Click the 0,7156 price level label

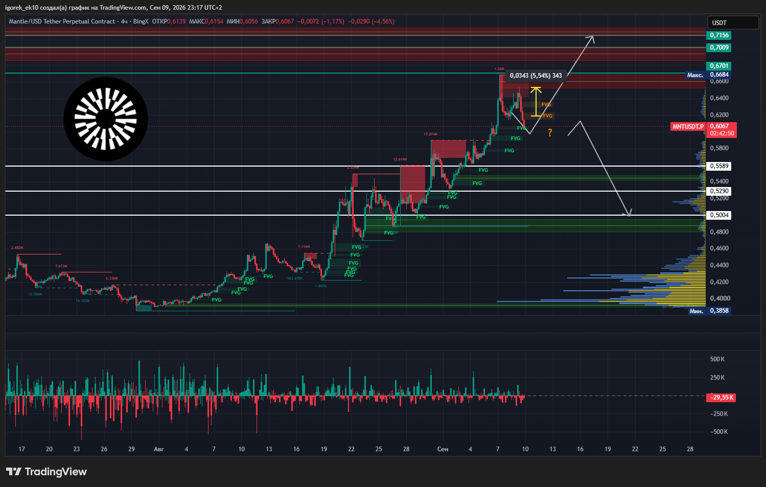(719, 35)
